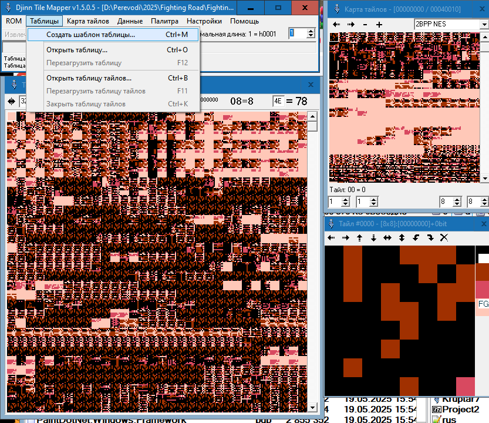Open the Настройки menu

click(x=204, y=21)
